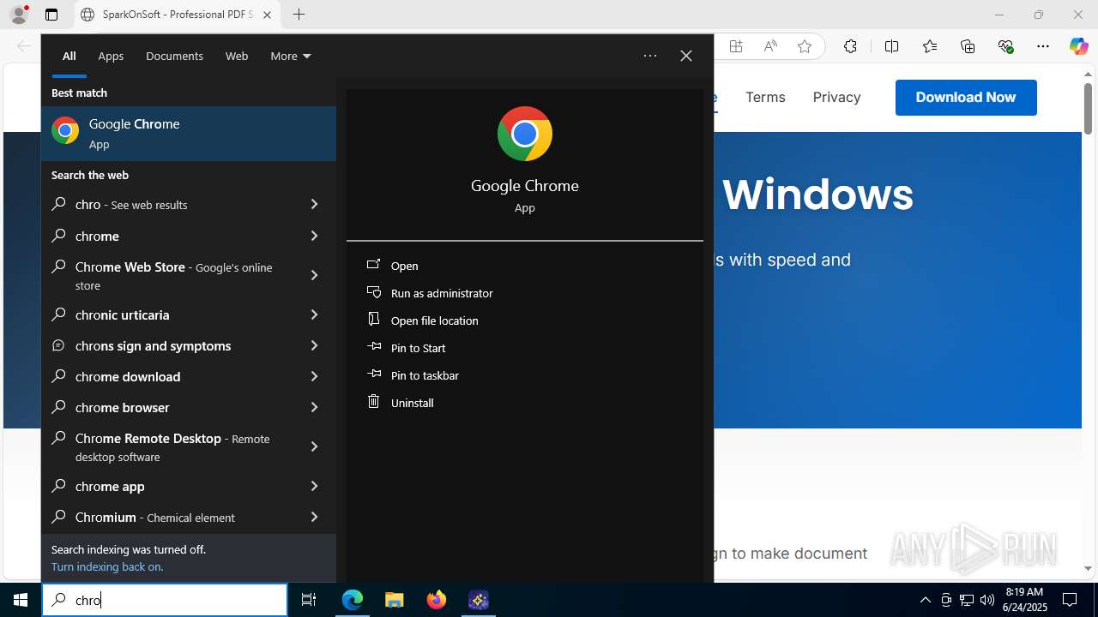Open the notification center icon
This screenshot has height=617, width=1098.
1070,600
